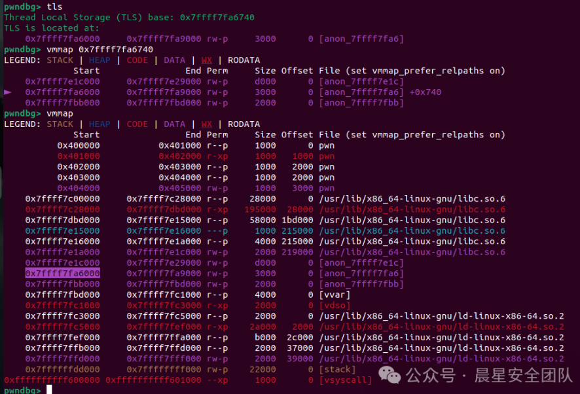Click the [vsyscall] mapping label
The image size is (580, 394).
345,380
